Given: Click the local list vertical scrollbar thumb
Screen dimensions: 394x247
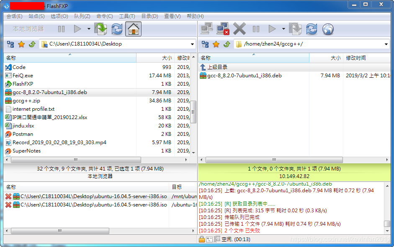Looking at the screenshot, I should (193, 112).
